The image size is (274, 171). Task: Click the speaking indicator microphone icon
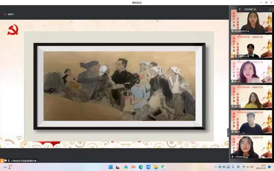point(240,9)
